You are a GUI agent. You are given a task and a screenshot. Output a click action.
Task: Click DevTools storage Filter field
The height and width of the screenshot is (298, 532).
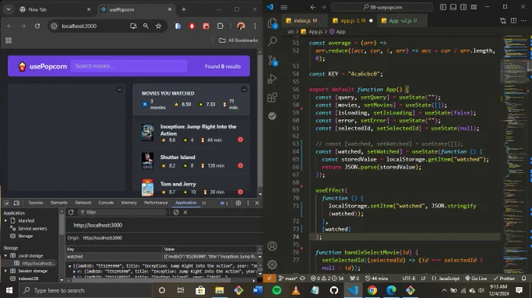(122, 212)
